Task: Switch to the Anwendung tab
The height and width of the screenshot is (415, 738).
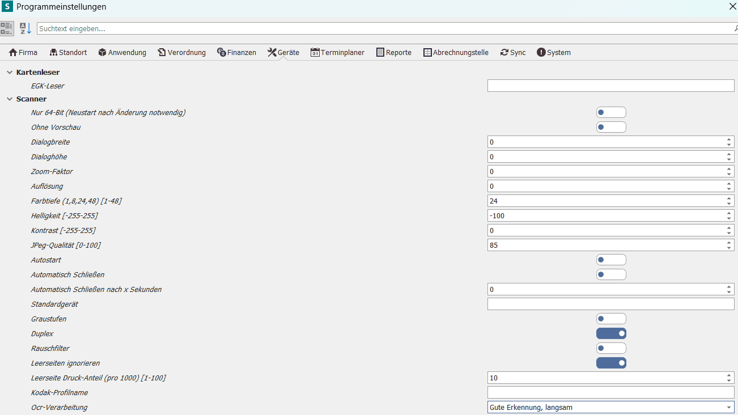Action: click(x=122, y=52)
